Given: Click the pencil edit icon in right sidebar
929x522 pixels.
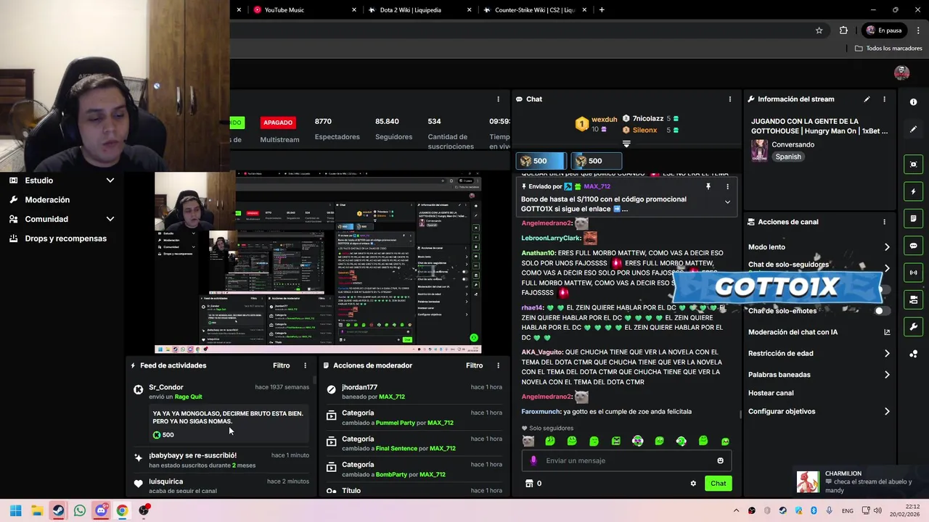Looking at the screenshot, I should (x=913, y=130).
